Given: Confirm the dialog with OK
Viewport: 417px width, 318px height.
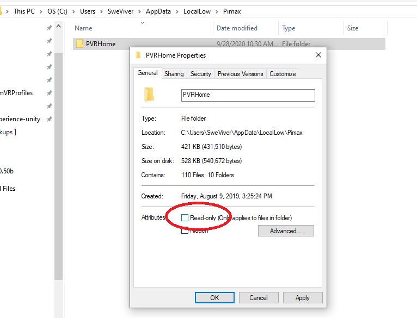Looking at the screenshot, I should pyautogui.click(x=214, y=297).
